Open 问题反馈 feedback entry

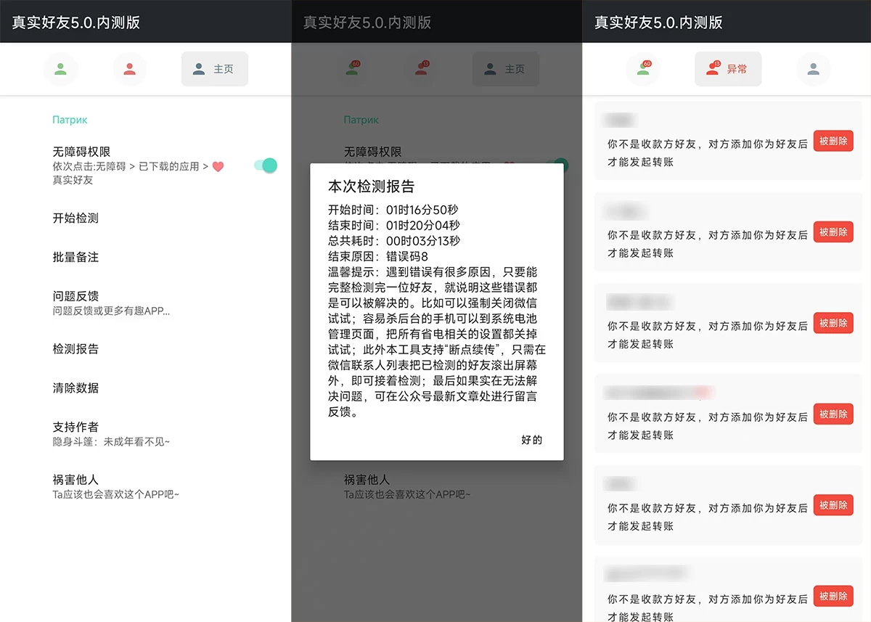click(x=75, y=296)
